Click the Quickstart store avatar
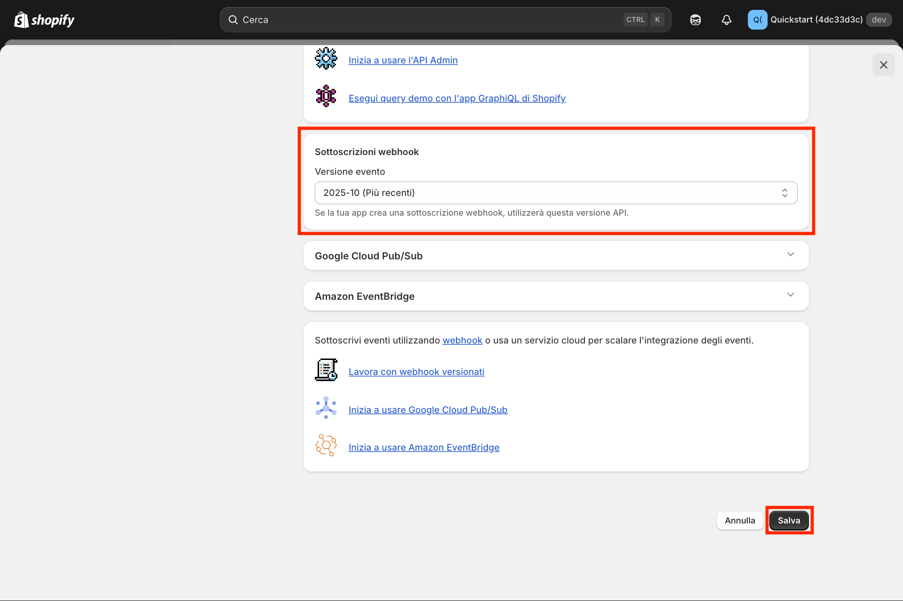This screenshot has width=903, height=601. coord(757,19)
